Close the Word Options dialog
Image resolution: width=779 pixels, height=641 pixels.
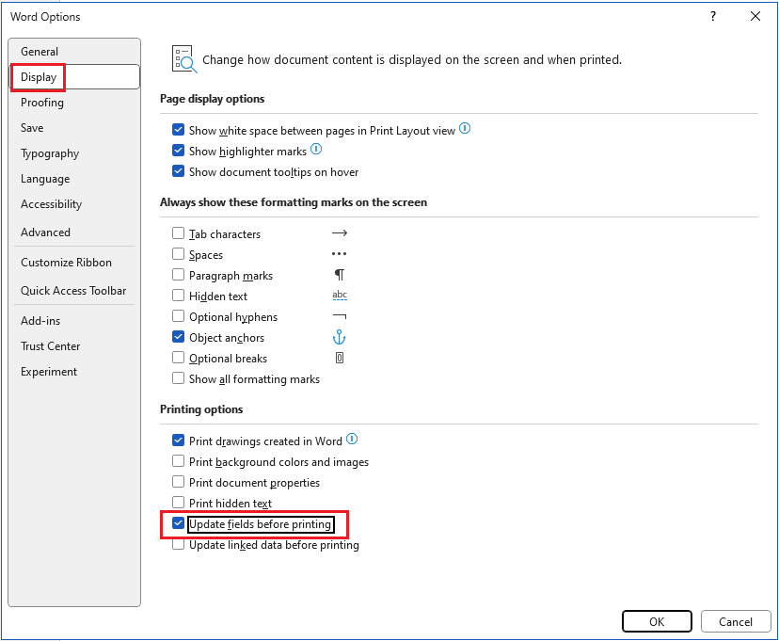pyautogui.click(x=755, y=16)
